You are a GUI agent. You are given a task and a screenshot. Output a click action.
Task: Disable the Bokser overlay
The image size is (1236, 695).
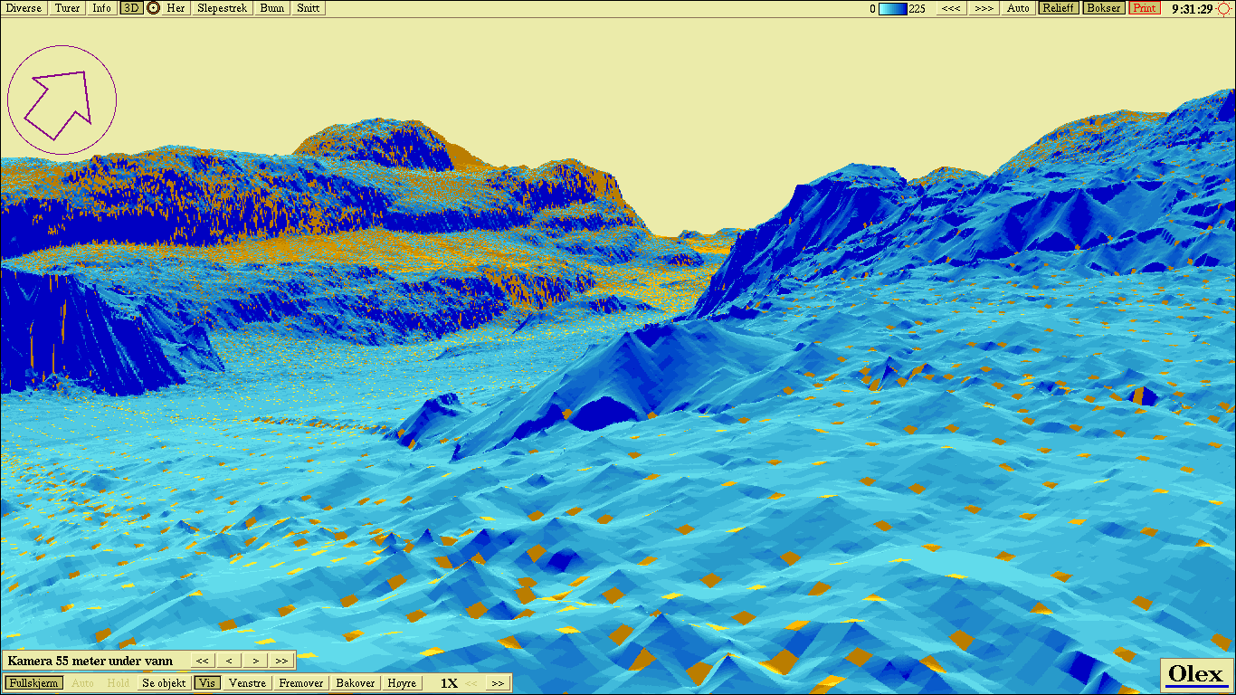coord(1103,8)
